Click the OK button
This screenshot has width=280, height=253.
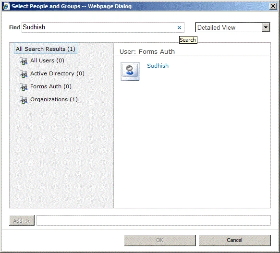(160, 241)
